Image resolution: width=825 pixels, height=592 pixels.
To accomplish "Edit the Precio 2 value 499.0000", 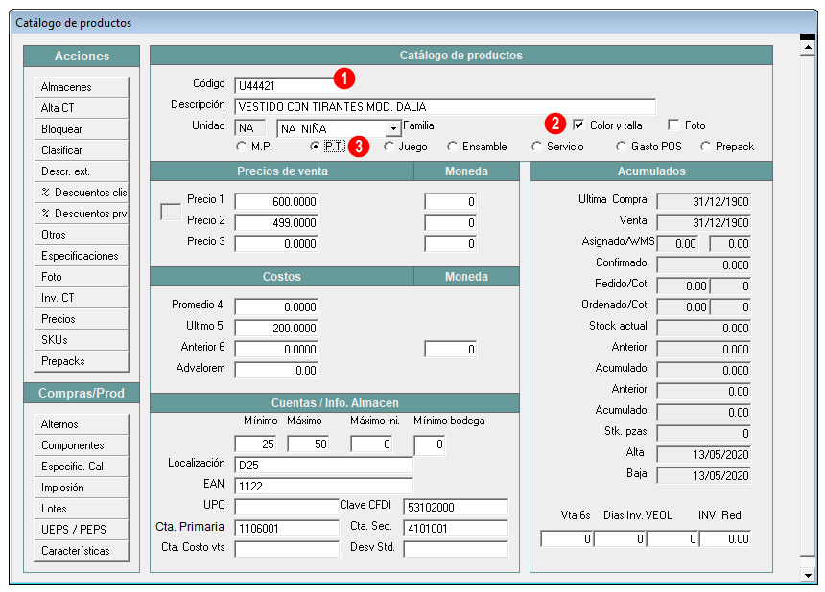I will coord(276,223).
